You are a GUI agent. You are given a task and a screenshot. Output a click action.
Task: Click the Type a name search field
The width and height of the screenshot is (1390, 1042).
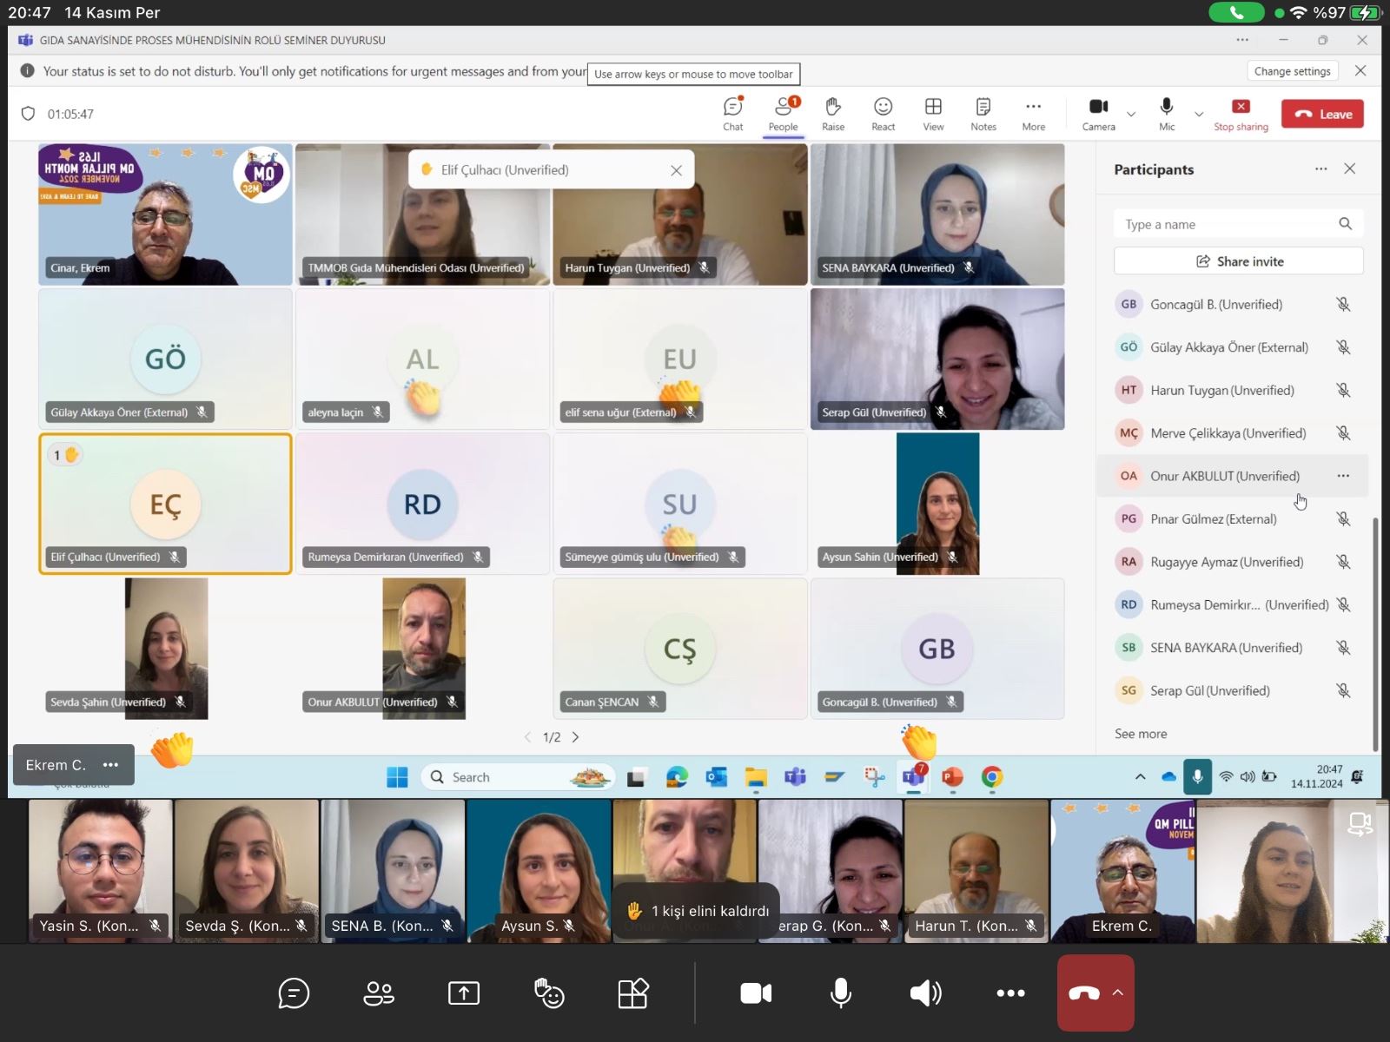coord(1227,224)
